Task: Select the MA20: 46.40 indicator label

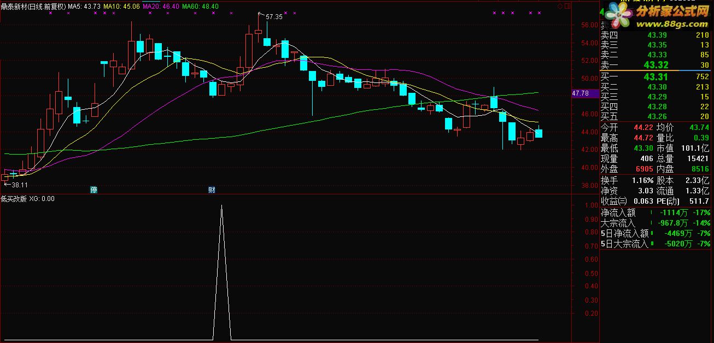Action: coord(161,7)
